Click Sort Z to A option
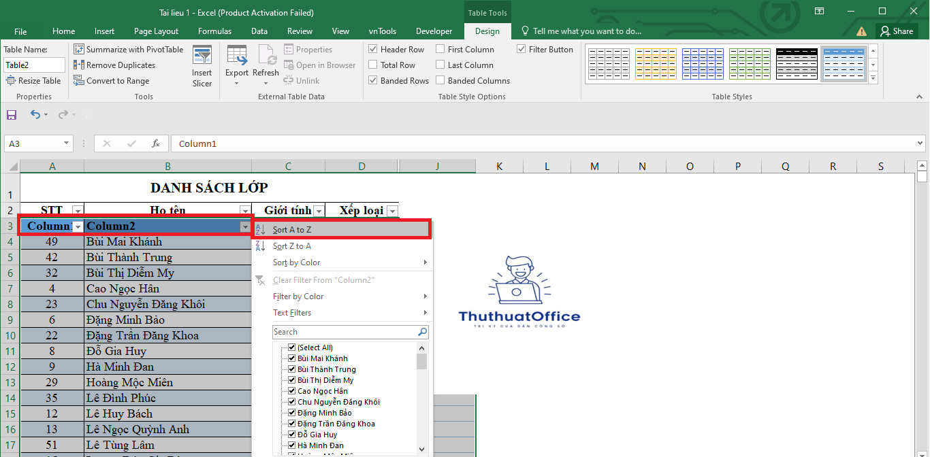The width and height of the screenshot is (930, 457). click(341, 246)
